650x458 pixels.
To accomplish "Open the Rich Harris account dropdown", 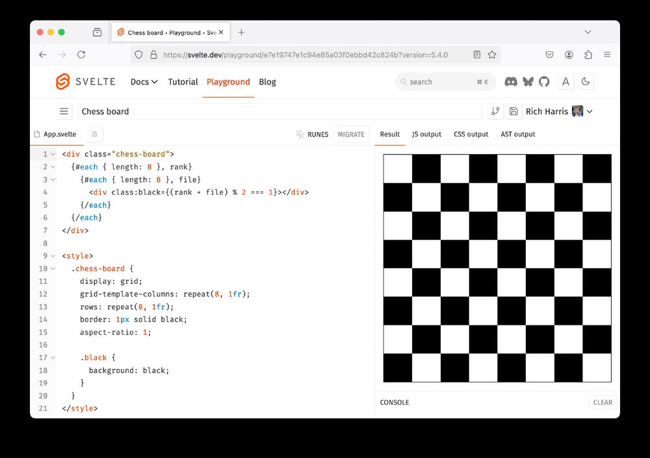I will 558,111.
